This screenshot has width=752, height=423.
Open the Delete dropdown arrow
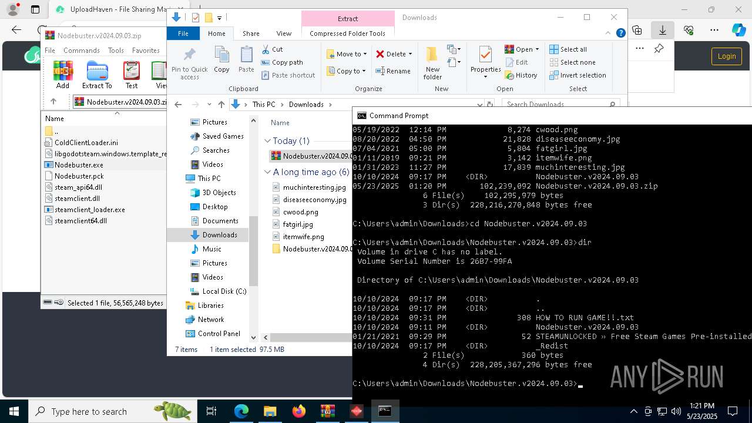410,54
